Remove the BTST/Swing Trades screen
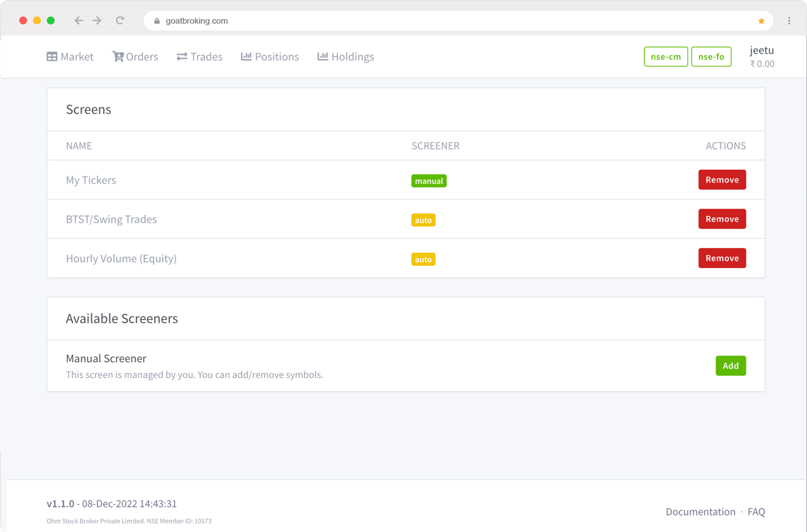 pyautogui.click(x=721, y=219)
